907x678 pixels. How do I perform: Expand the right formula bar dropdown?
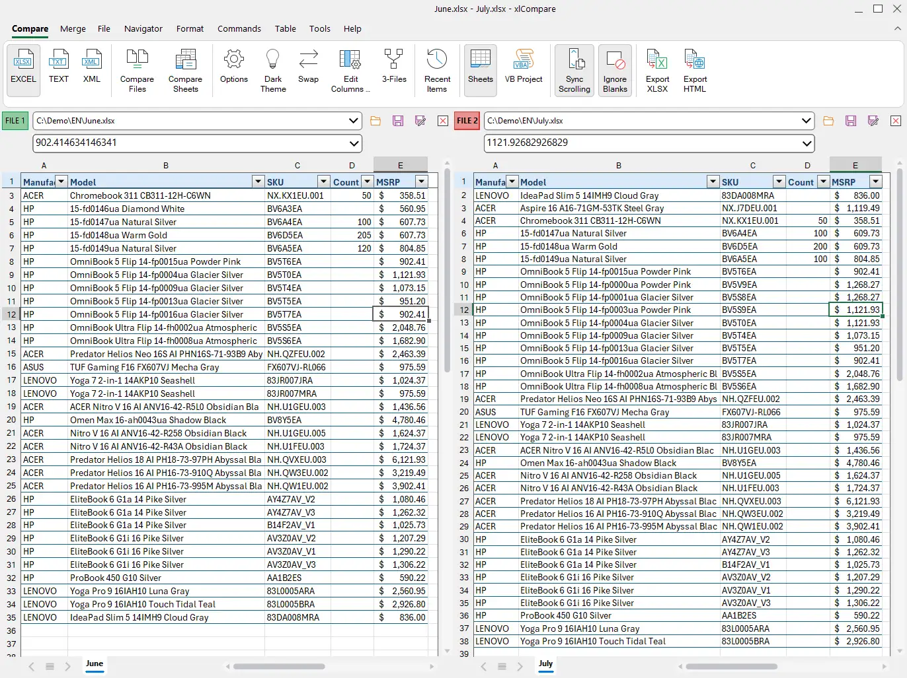pyautogui.click(x=806, y=143)
